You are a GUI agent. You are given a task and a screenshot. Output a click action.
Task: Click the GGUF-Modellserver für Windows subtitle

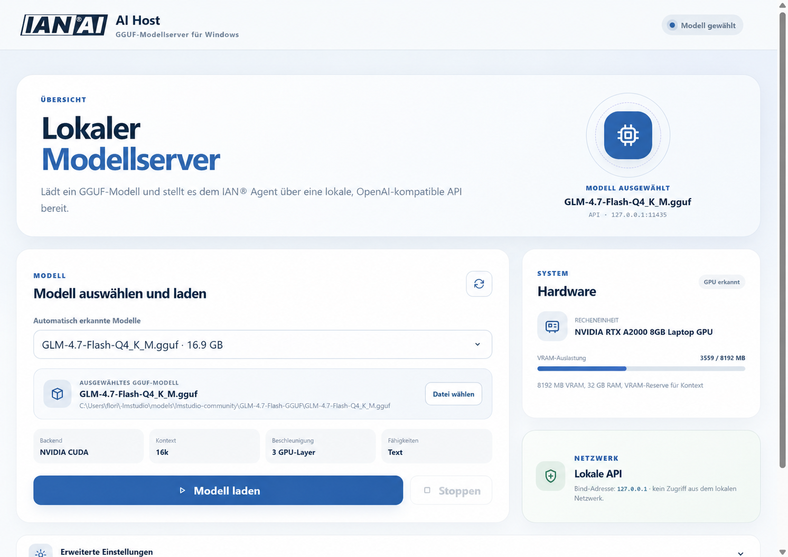coord(177,34)
